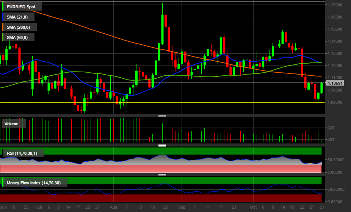
Task: Click the Oct label on the date axis
Action: [x=253, y=207]
